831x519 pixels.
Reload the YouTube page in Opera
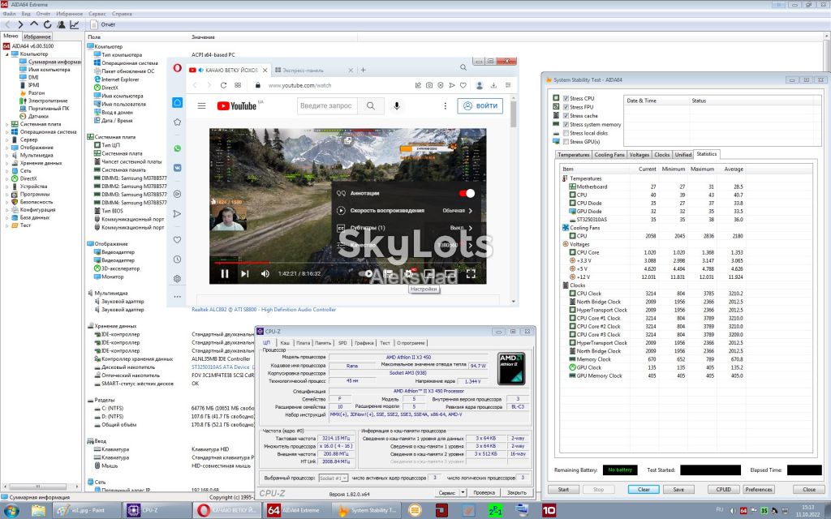pyautogui.click(x=223, y=85)
